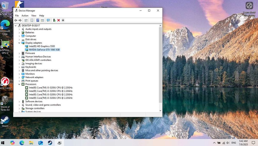Collapse the Processors category
This screenshot has height=146, width=258.
point(19,84)
